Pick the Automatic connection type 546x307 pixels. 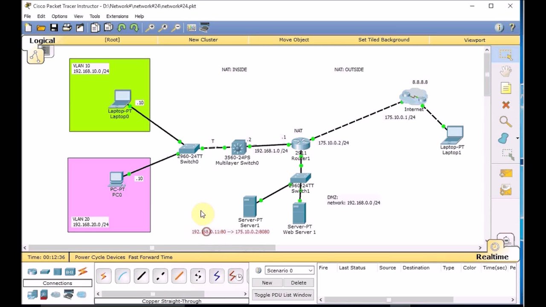click(104, 276)
